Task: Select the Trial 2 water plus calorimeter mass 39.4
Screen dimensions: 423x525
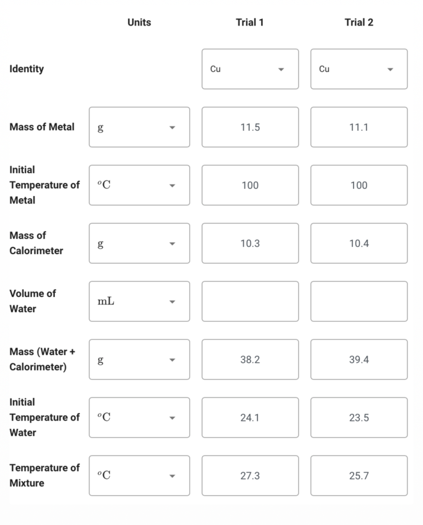Action: [x=358, y=359]
